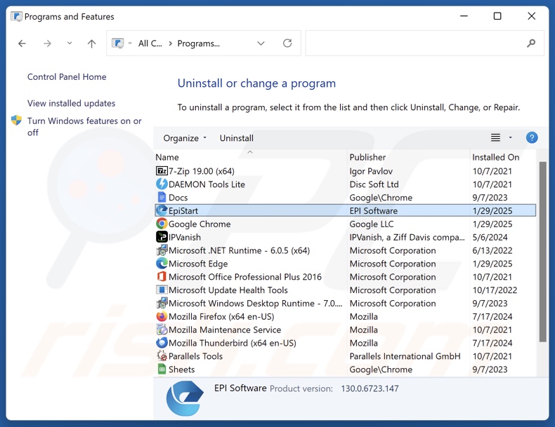Viewport: 555px width, 427px height.
Task: Click the 130.0.6723.147 product version value
Action: [370, 388]
